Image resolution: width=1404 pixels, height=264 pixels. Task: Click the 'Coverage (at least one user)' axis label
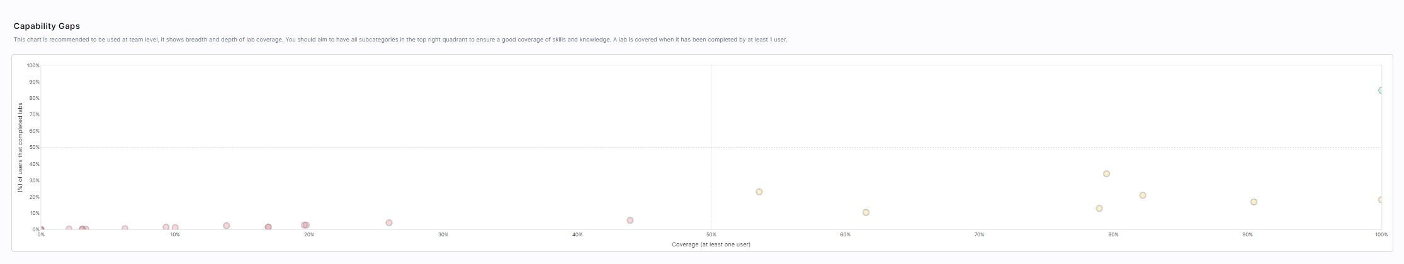(x=711, y=245)
